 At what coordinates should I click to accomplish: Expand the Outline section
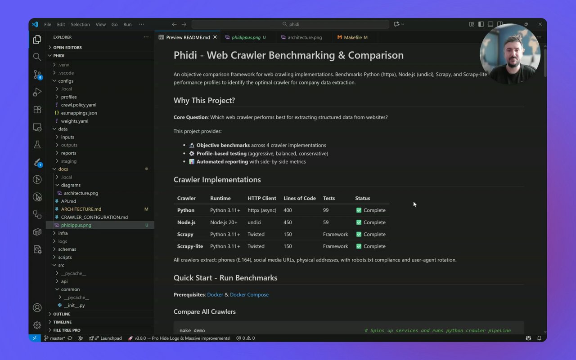coord(100,314)
